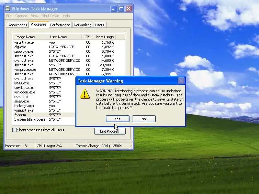259x194 pixels.
Task: Select the smss.exe process
Action: (x=44, y=101)
